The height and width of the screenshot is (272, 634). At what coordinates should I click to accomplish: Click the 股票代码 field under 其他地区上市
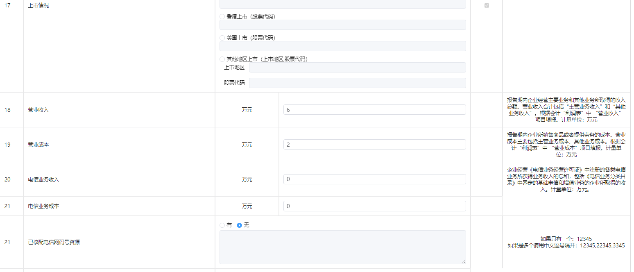click(x=358, y=83)
